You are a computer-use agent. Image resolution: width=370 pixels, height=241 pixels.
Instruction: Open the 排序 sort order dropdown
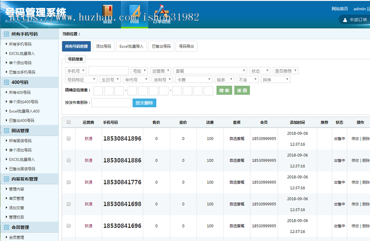275,79
